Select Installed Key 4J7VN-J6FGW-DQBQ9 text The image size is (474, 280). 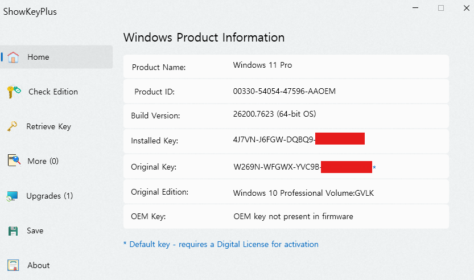(274, 139)
